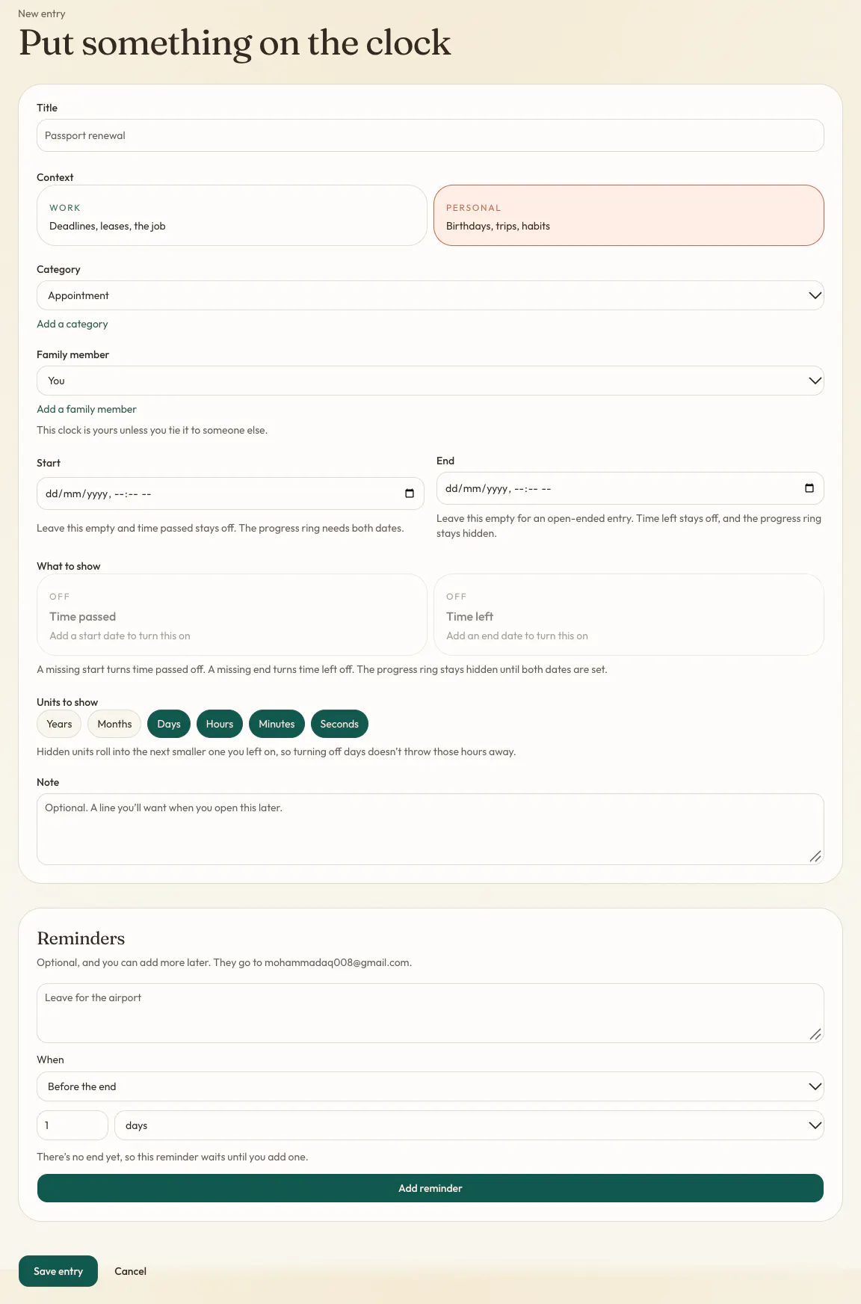861x1304 pixels.
Task: Toggle the Hours unit chip
Action: pos(220,724)
